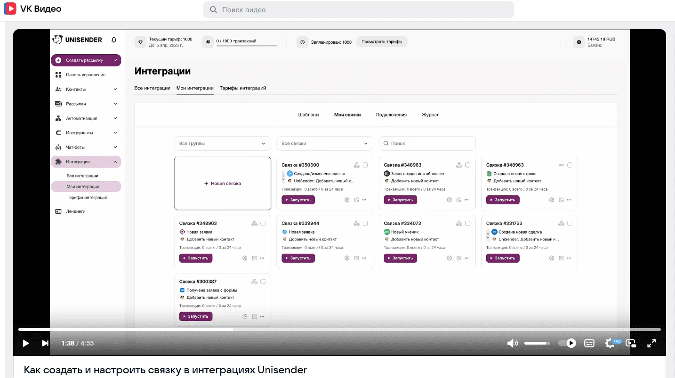Open the three-dots menu on Связка #334073
This screenshot has width=675, height=378.
(466, 258)
